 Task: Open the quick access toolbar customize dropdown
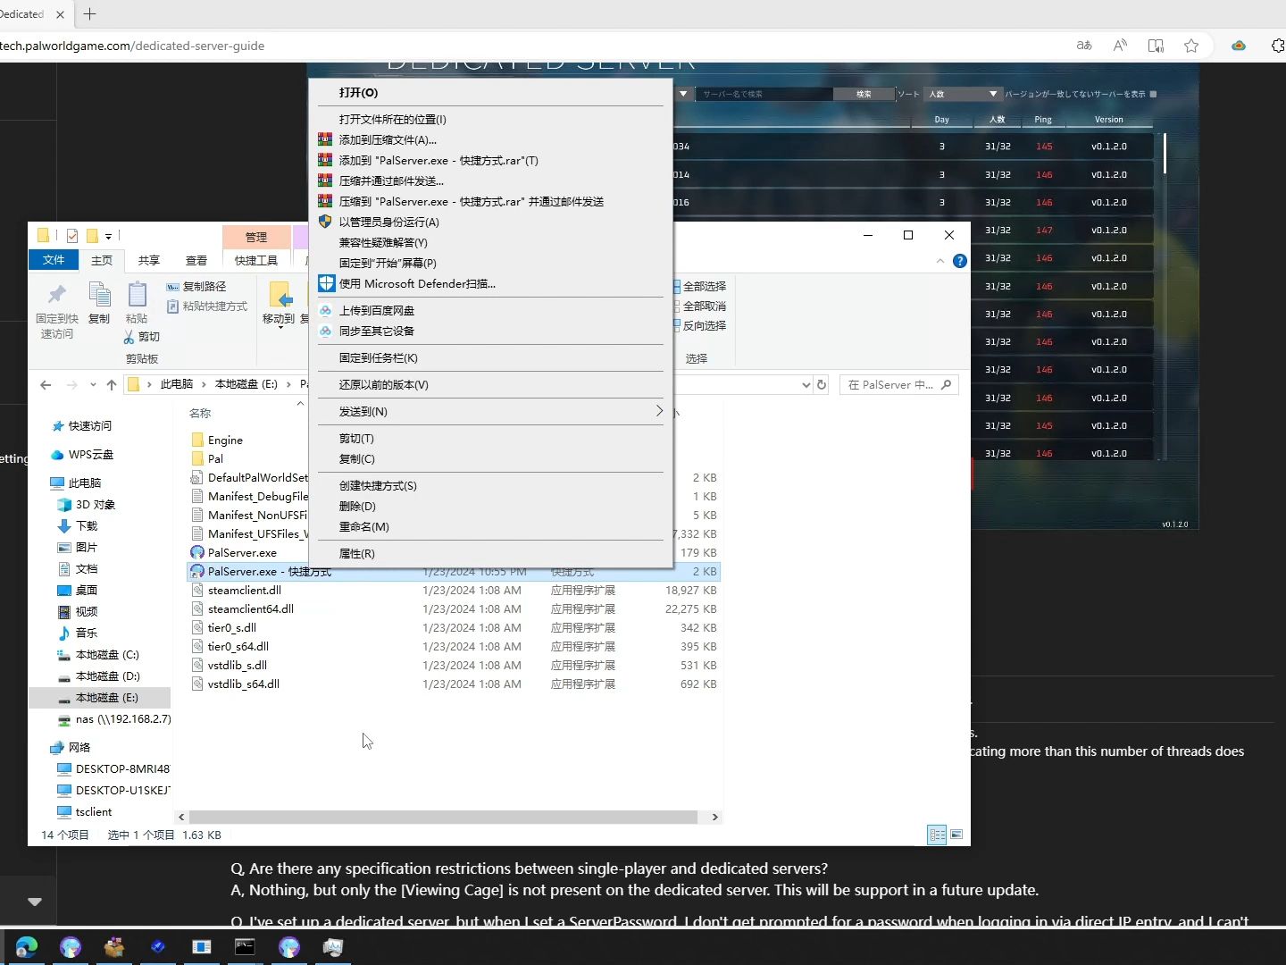tap(108, 237)
